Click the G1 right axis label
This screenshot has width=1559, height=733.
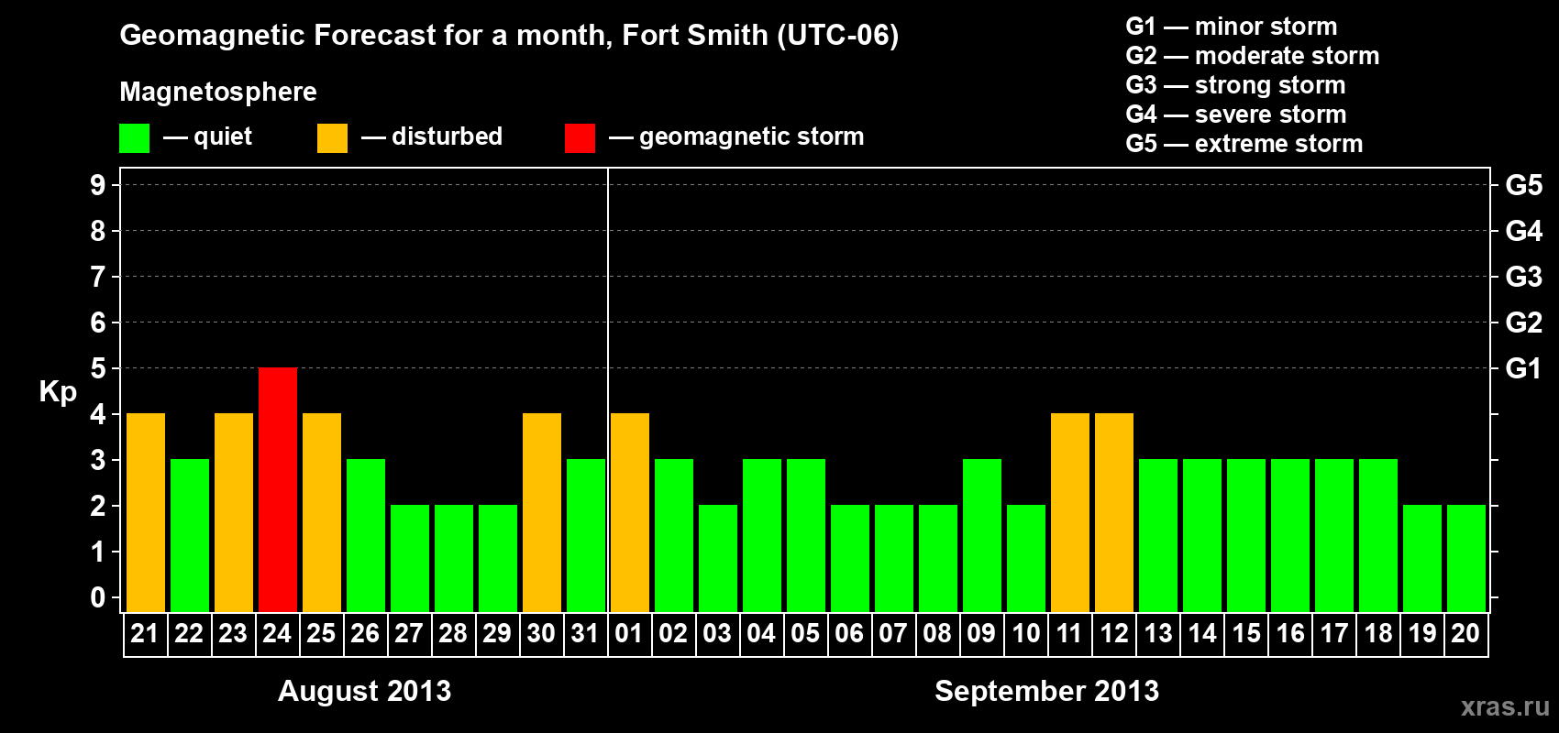1523,368
